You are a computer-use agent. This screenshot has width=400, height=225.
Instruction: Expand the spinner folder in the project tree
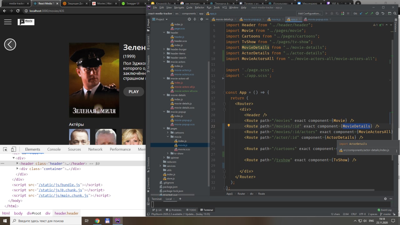[x=164, y=158]
